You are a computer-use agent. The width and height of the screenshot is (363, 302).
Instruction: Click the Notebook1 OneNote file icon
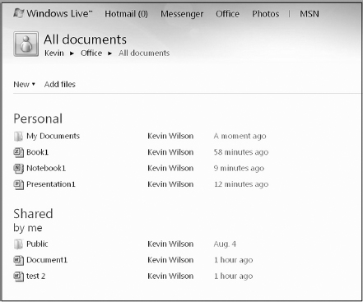[18, 168]
